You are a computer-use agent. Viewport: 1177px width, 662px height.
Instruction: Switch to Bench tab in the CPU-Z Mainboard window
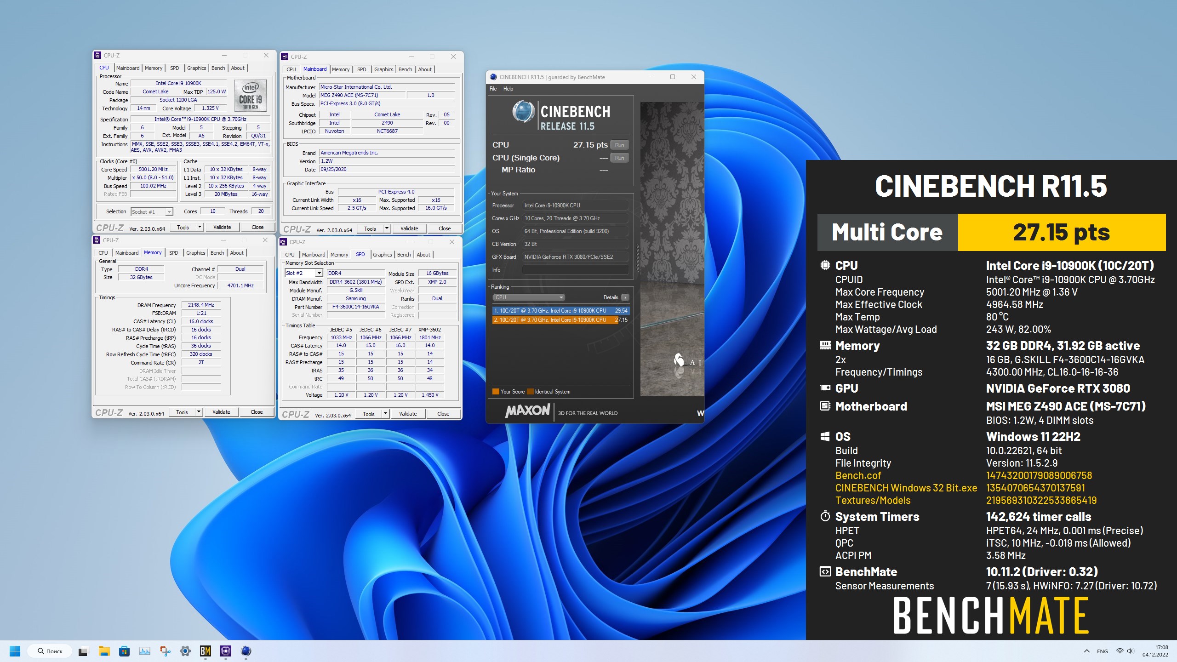[x=405, y=69]
